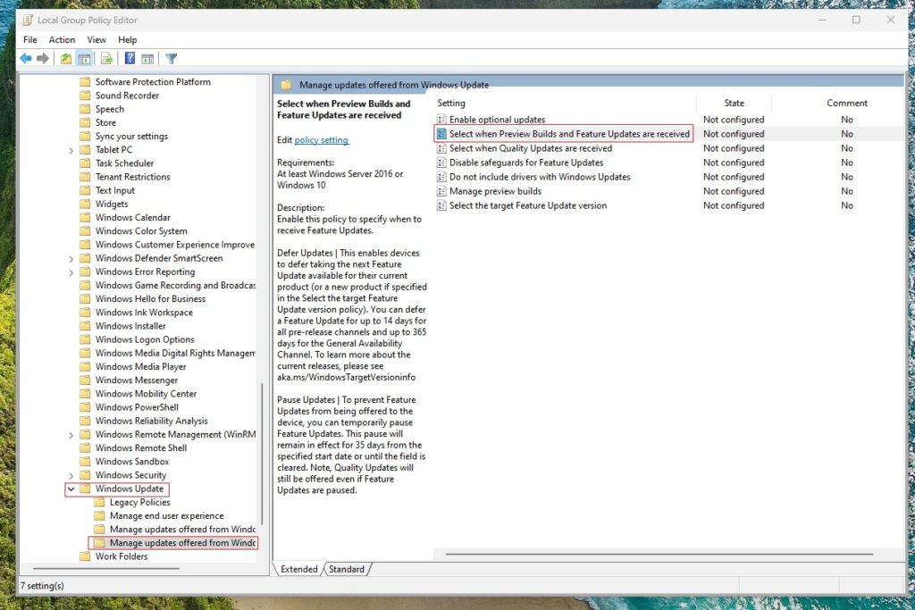
Task: Open the Action menu
Action: tap(61, 39)
